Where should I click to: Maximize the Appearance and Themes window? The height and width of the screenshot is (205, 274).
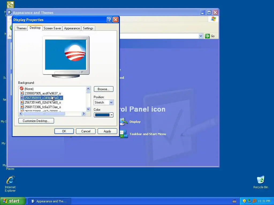pyautogui.click(x=209, y=13)
